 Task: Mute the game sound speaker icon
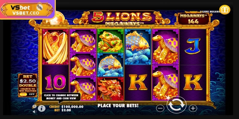[35, 112]
